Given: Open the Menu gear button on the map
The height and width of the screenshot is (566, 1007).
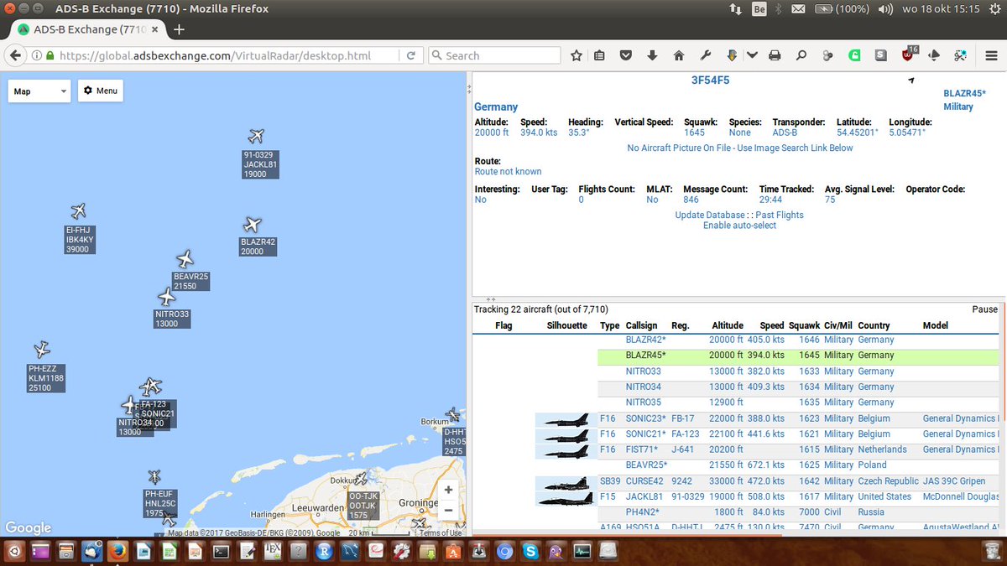Looking at the screenshot, I should [x=101, y=91].
